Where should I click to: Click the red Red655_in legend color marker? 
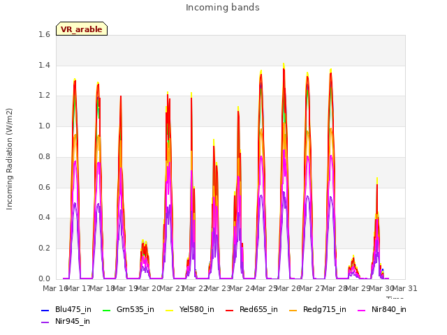230,310
